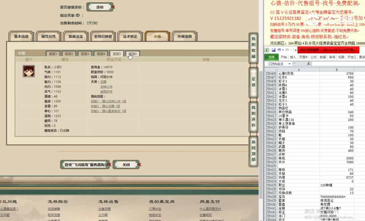365x221 pixels.
Task: Switch to the 开始 ribbon tab
Action: [x=284, y=57]
